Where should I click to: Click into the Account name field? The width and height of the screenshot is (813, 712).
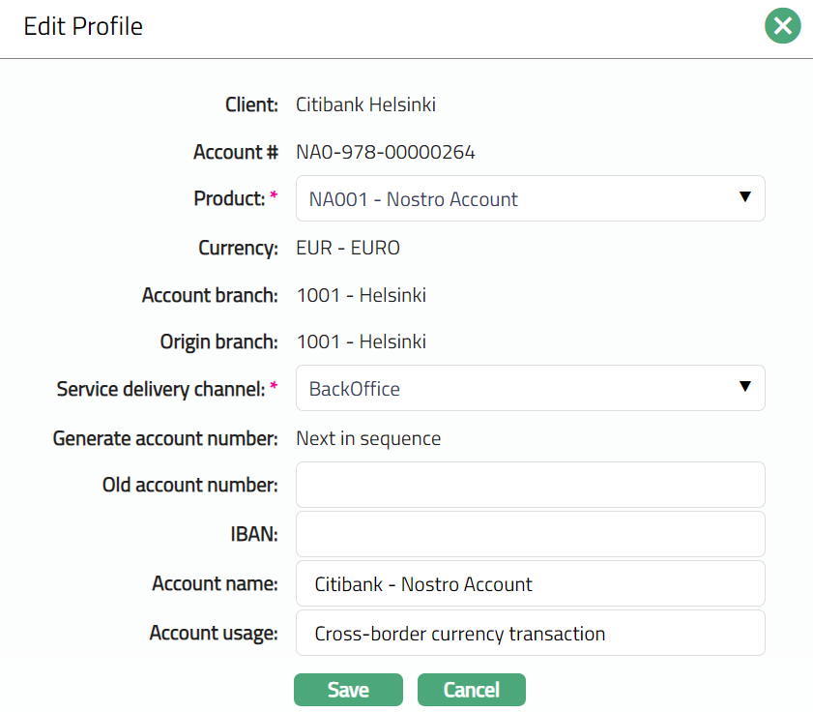point(530,583)
